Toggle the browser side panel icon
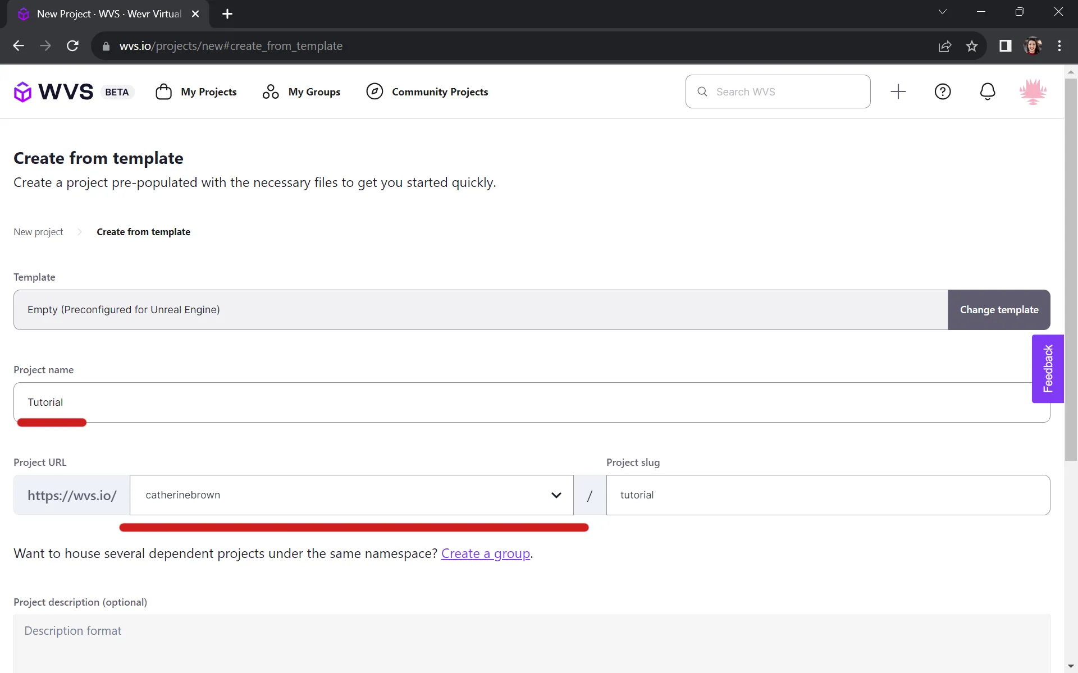The image size is (1078, 673). (x=1005, y=46)
